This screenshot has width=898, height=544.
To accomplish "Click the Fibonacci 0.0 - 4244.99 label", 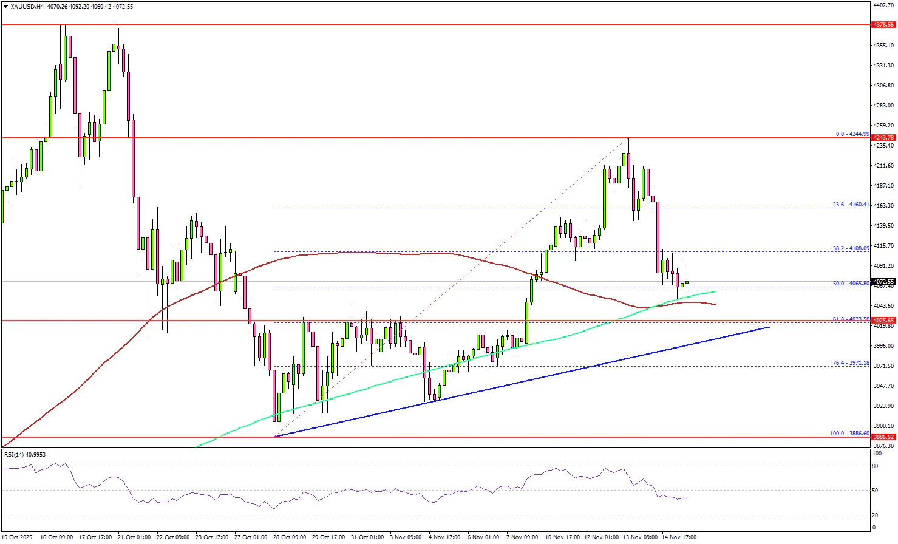I will (852, 134).
